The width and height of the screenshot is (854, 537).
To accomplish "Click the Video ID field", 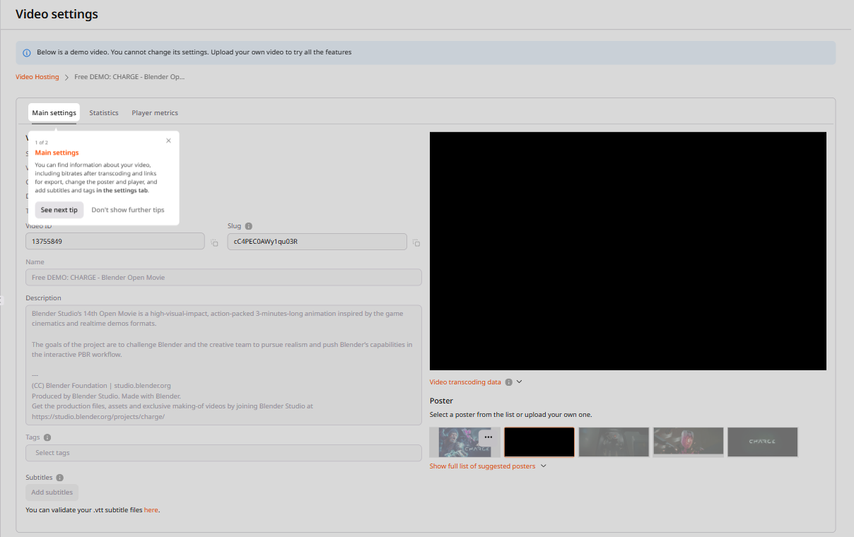I will pos(115,242).
